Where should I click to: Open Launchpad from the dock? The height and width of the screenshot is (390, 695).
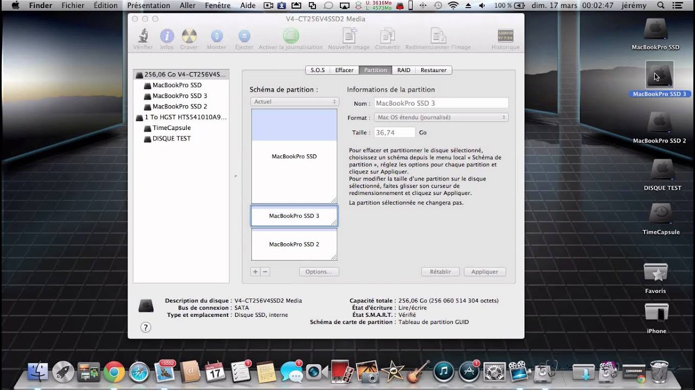click(64, 372)
